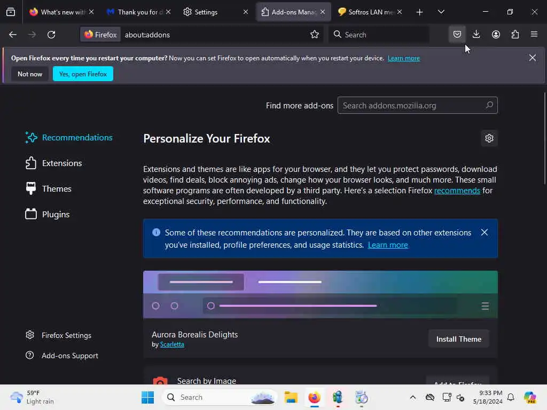Open a new tab

pos(419,12)
